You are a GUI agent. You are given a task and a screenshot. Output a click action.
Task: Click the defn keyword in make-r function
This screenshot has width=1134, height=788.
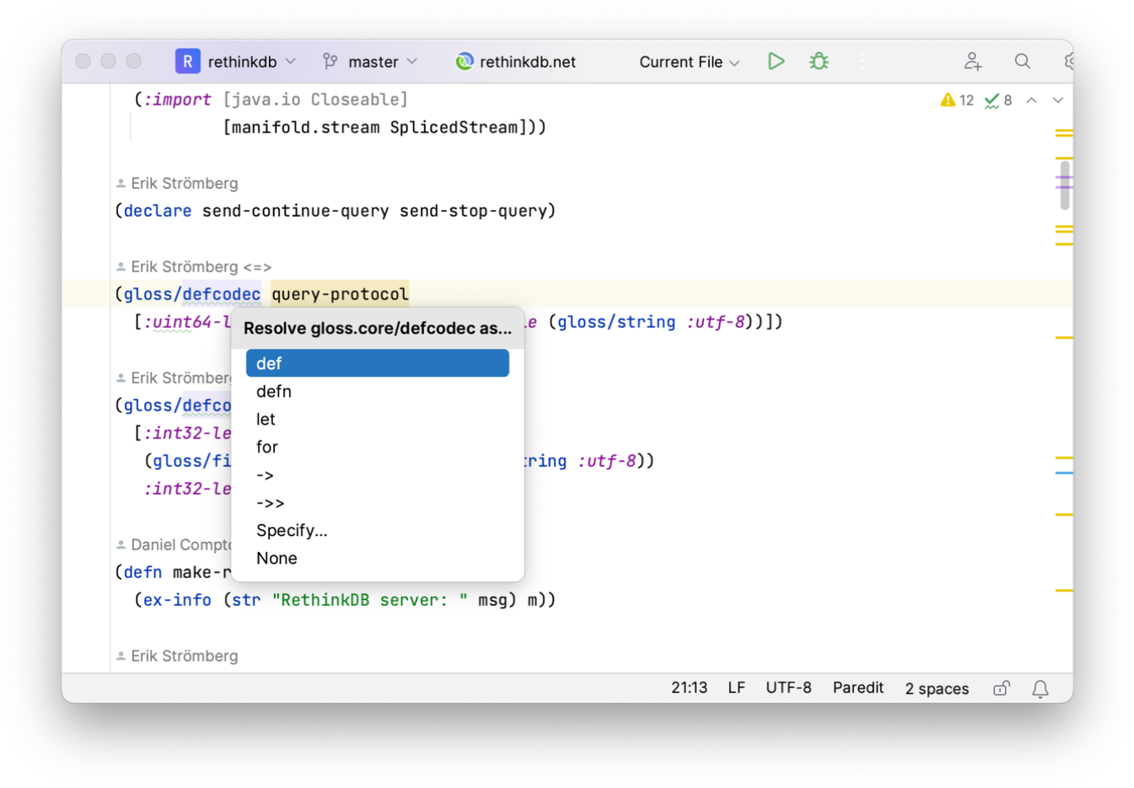143,572
